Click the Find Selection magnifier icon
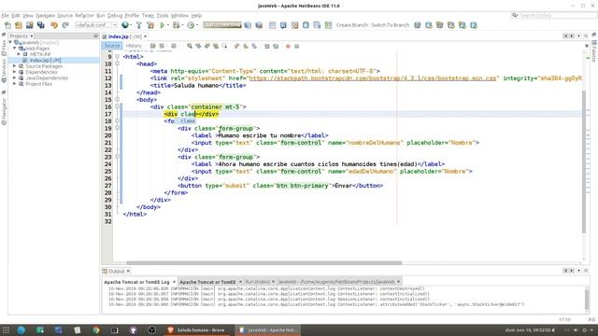Viewport: 598px width, 336px height. pyautogui.click(x=190, y=46)
